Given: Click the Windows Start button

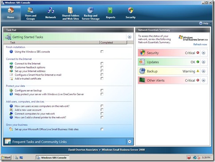Looking at the screenshot, I should click(6, 158).
